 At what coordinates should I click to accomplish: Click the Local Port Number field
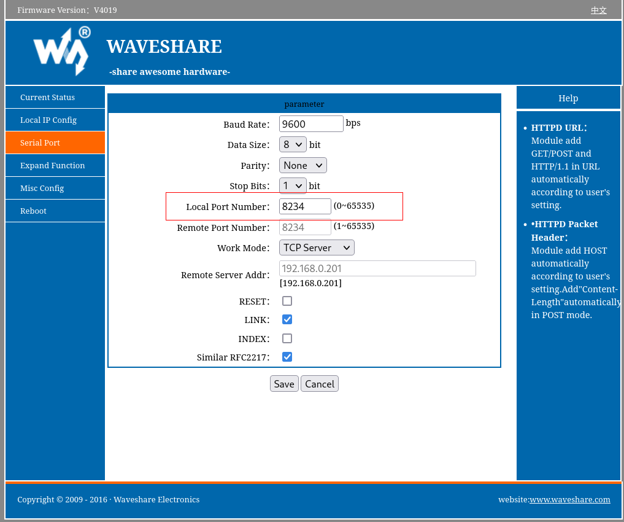[x=305, y=206]
